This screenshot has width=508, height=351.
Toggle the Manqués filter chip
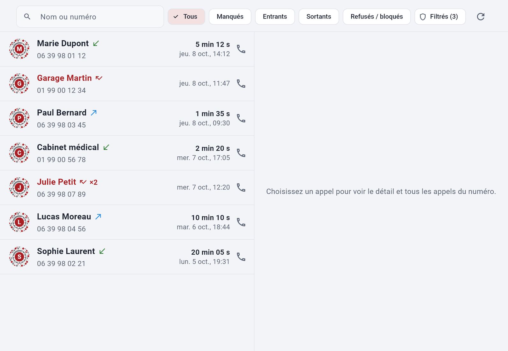(x=230, y=17)
